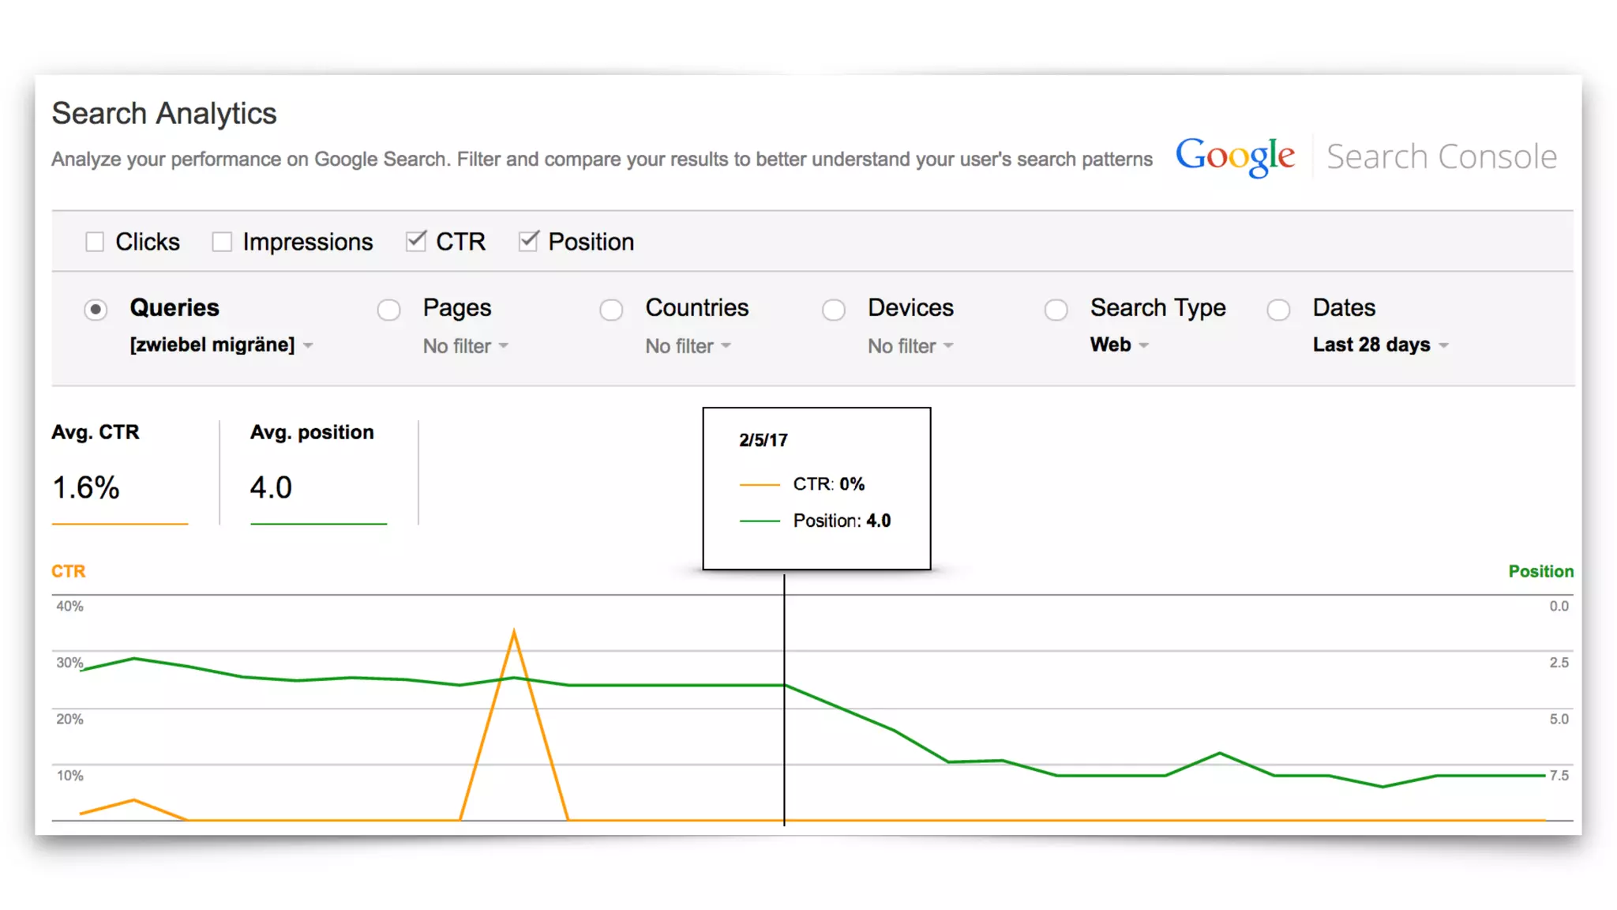Select the Queries radio button

click(x=96, y=310)
